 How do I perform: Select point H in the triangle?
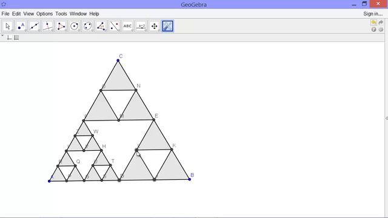(101, 150)
